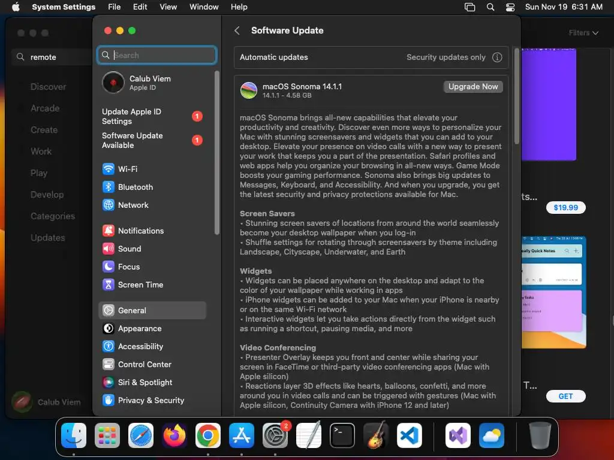
Task: Open Wi-Fi settings in sidebar
Action: pyautogui.click(x=152, y=169)
